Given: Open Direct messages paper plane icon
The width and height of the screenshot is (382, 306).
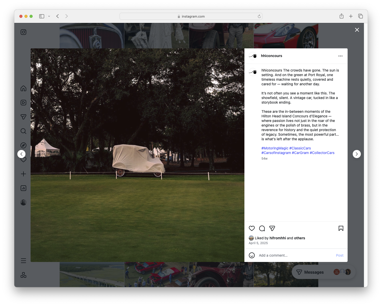Looking at the screenshot, I should coord(23,117).
